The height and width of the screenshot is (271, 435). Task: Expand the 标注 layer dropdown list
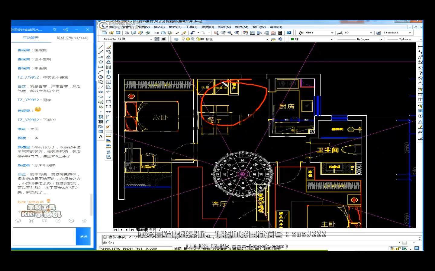click(x=267, y=39)
